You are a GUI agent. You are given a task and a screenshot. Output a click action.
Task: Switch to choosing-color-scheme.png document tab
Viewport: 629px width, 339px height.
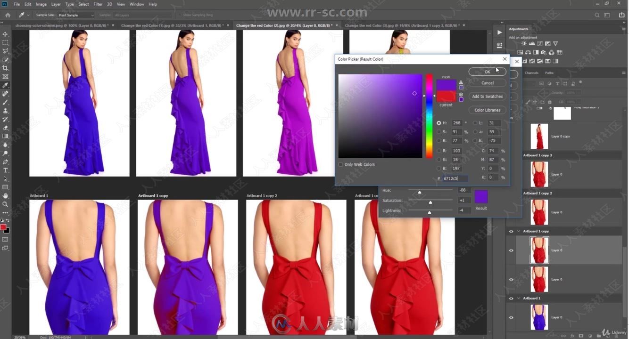pyautogui.click(x=61, y=25)
